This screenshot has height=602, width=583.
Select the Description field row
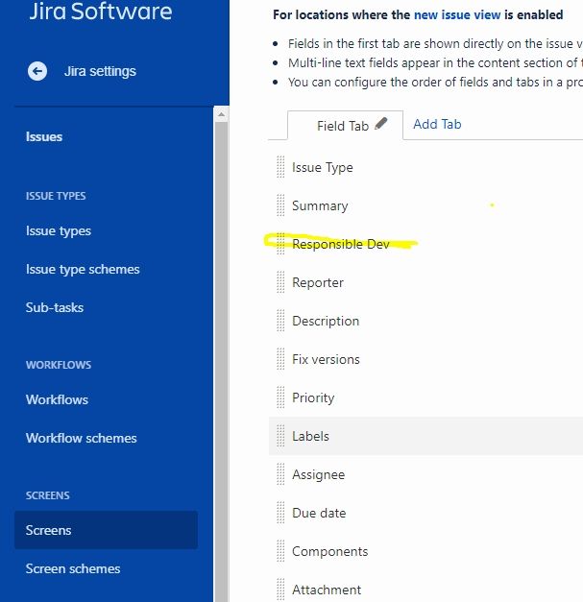coord(425,321)
